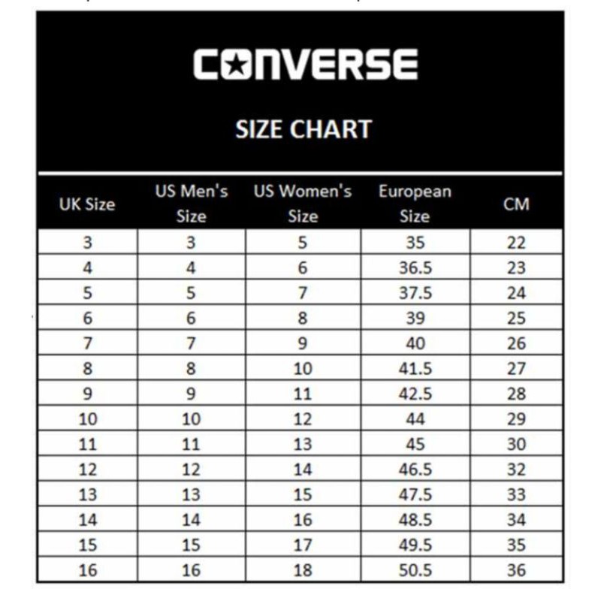Click the US Women's Size column header
The width and height of the screenshot is (601, 601).
pos(303,204)
